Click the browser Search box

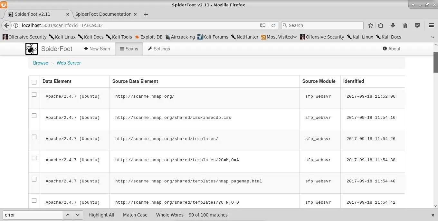coord(322,25)
